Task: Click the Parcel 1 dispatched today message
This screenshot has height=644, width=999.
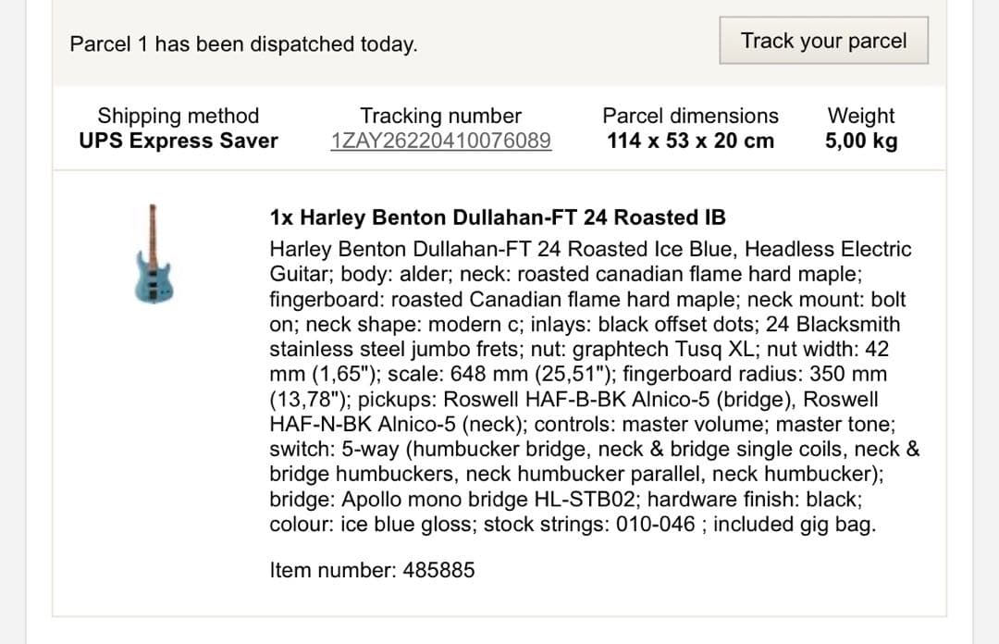Action: point(243,43)
